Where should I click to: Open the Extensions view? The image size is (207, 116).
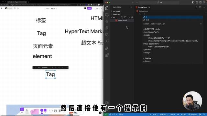[107, 55]
